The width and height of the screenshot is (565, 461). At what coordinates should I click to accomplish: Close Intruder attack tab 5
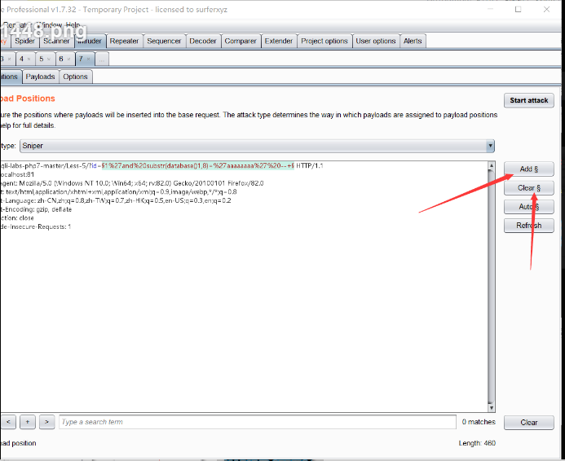coord(49,59)
